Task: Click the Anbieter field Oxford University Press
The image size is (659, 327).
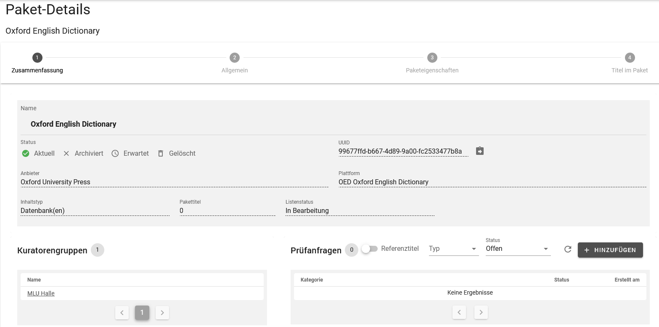Action: (56, 182)
